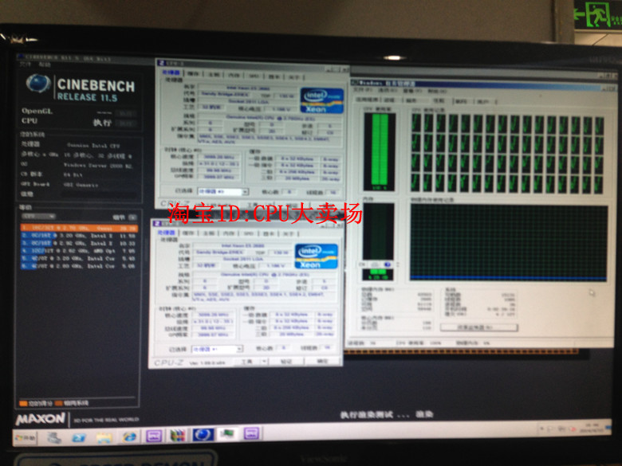Click the 工具 tools button in lower CPU-Z
622x466 pixels.
pyautogui.click(x=247, y=362)
